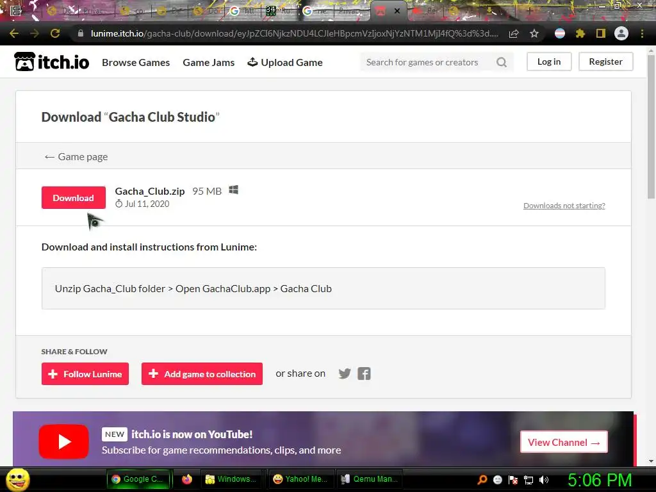Reload the page with refresh icon

tap(55, 33)
